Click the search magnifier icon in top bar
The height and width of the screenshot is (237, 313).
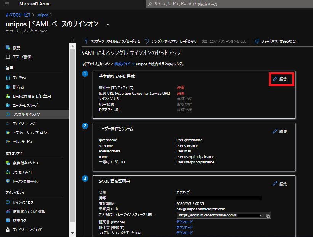(x=150, y=4)
